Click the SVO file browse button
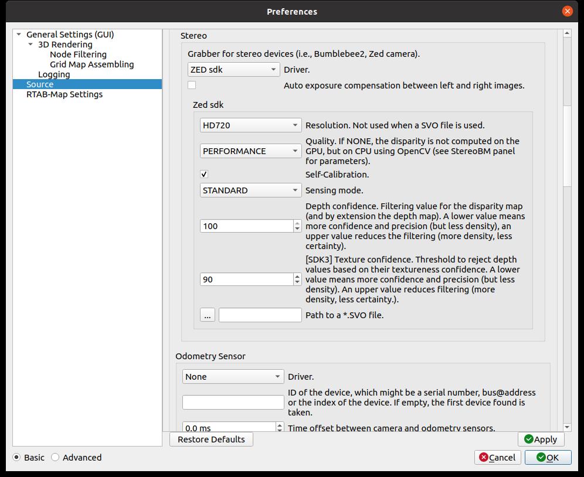This screenshot has width=584, height=477. (x=208, y=315)
